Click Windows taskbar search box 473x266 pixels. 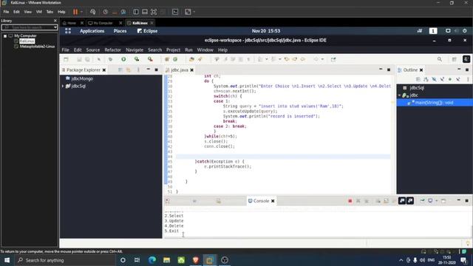click(x=65, y=260)
